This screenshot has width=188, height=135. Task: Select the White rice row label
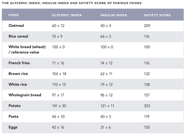(18, 84)
